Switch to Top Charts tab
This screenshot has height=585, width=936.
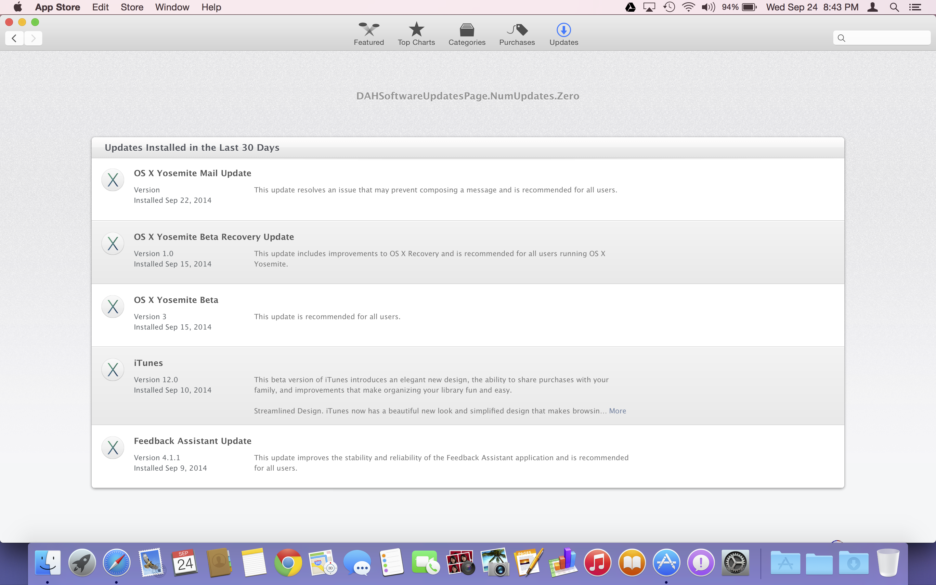416,34
